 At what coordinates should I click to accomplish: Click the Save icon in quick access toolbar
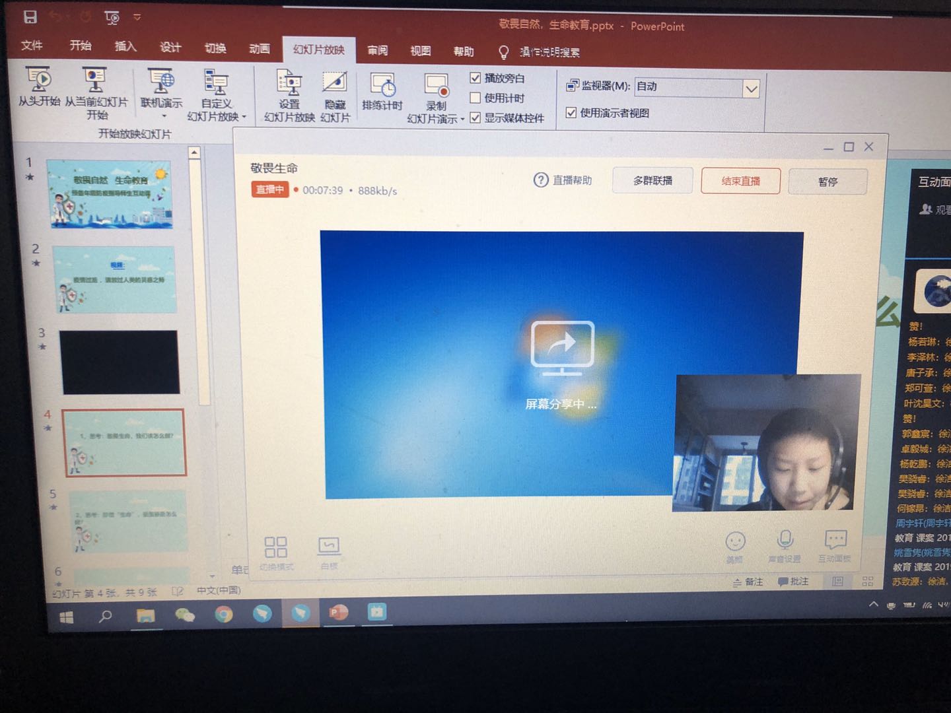click(x=30, y=17)
